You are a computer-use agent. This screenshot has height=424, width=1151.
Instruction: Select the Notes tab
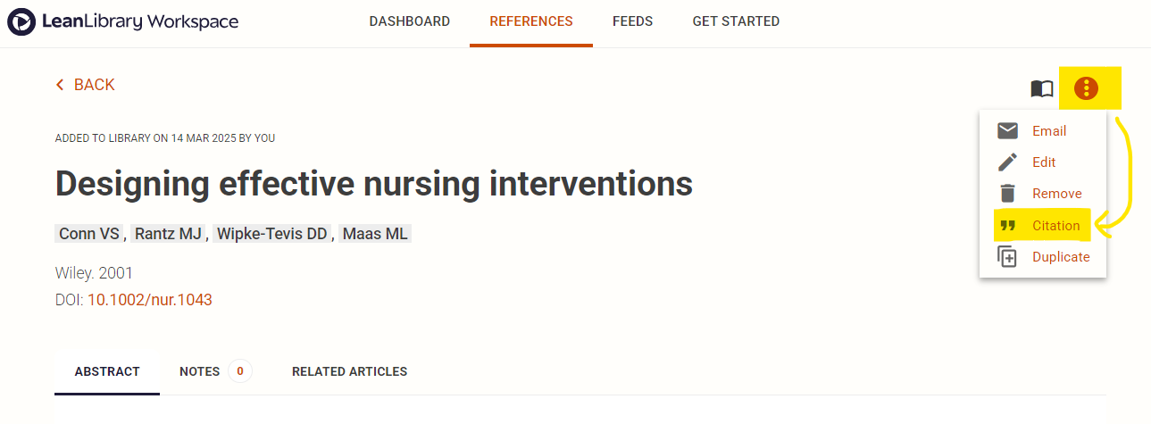click(199, 371)
